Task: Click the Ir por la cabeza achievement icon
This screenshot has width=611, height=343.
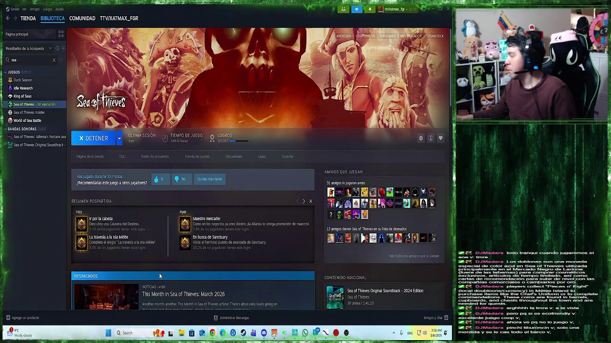Action: point(82,223)
